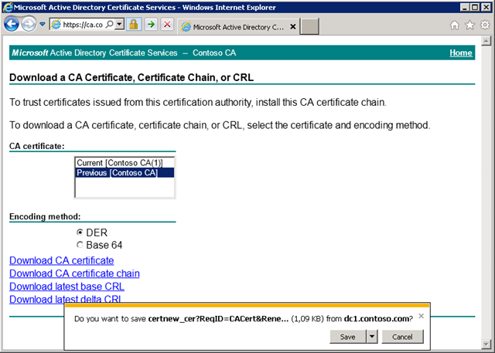Click the Home link in teal banner
The height and width of the screenshot is (353, 495).
pos(461,53)
